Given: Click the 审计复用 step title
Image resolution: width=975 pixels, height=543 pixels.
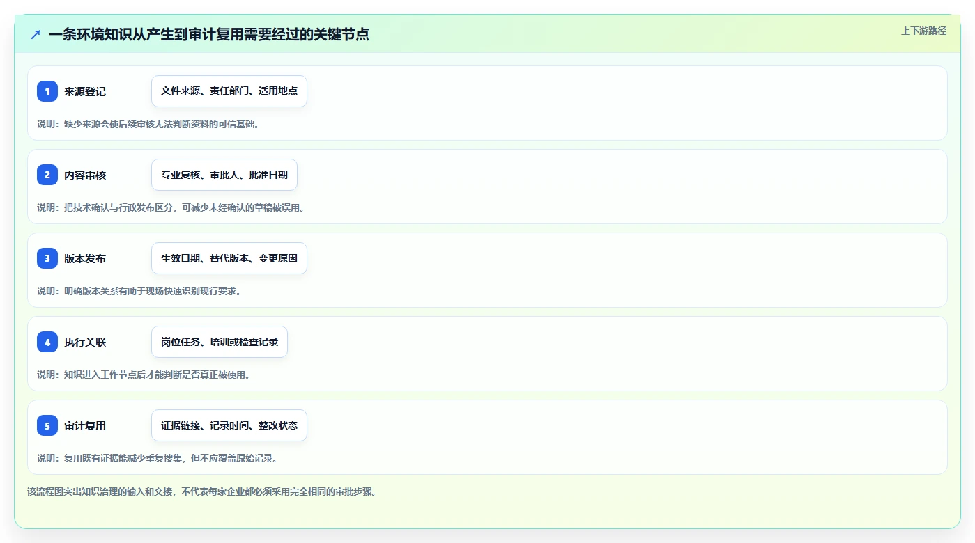Looking at the screenshot, I should point(85,425).
